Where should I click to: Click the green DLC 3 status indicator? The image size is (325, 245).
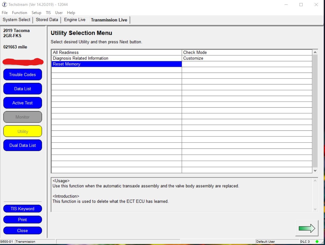pyautogui.click(x=317, y=241)
